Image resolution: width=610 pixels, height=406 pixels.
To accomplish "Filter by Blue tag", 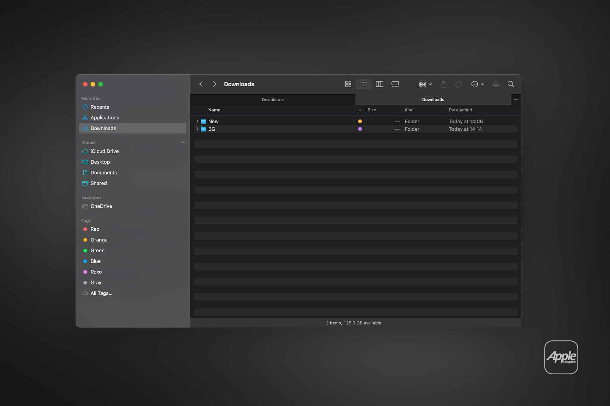I will pyautogui.click(x=132, y=261).
